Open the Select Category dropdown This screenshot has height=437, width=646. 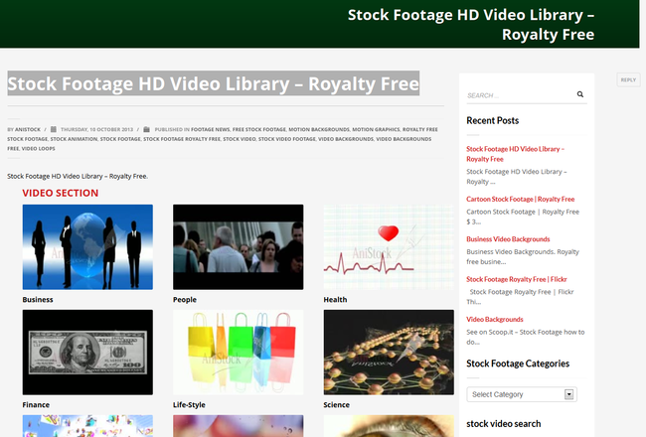coord(521,394)
